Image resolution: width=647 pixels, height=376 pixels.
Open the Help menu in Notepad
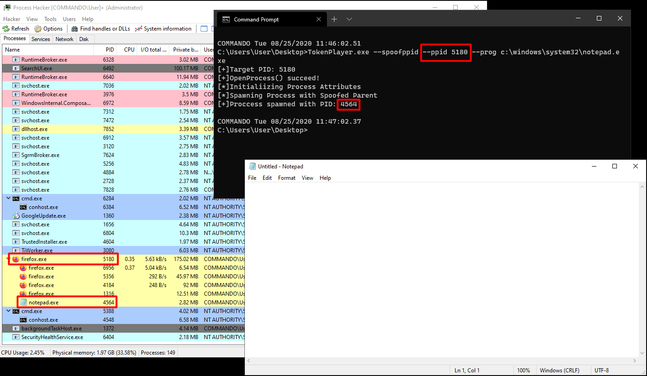pyautogui.click(x=325, y=178)
